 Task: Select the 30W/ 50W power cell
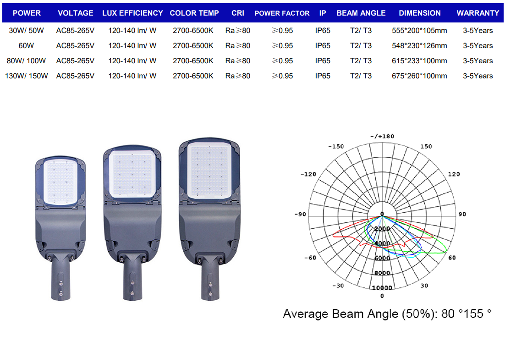click(x=27, y=31)
